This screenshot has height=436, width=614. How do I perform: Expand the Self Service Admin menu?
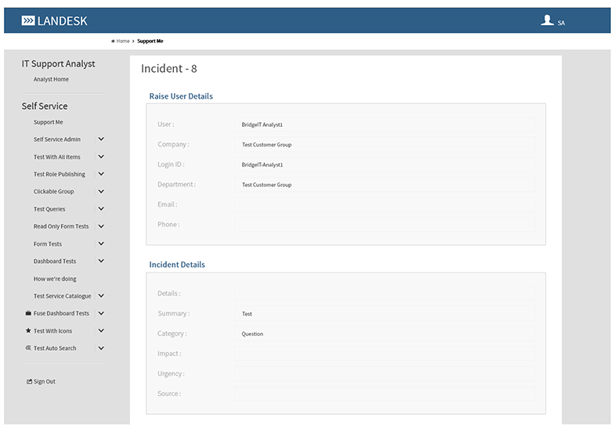pyautogui.click(x=101, y=139)
